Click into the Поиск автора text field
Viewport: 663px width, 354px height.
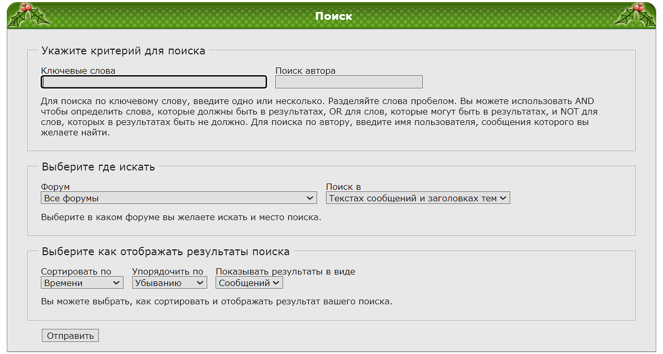click(349, 82)
